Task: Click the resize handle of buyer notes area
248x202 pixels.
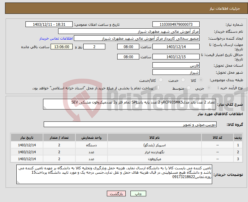Action: coord(18,182)
